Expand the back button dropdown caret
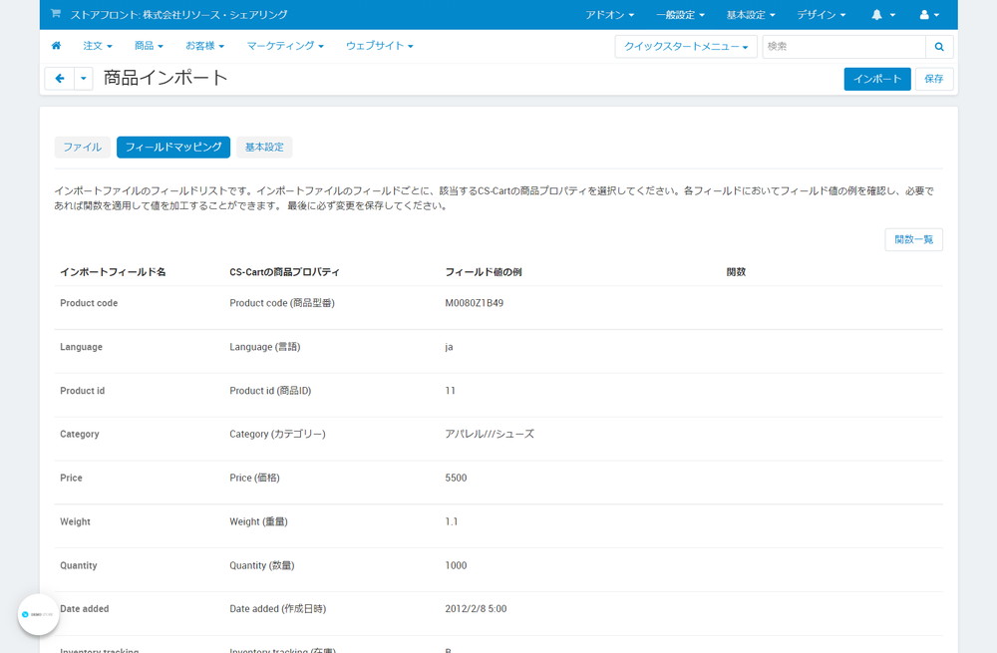Viewport: 997px width, 653px height. (84, 79)
